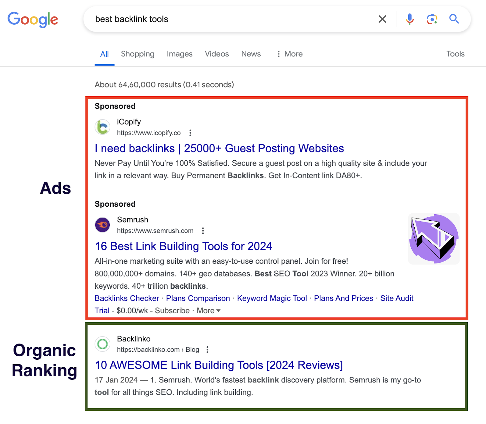Open Google Lens image search
Viewport: 486px width, 424px height.
[432, 19]
